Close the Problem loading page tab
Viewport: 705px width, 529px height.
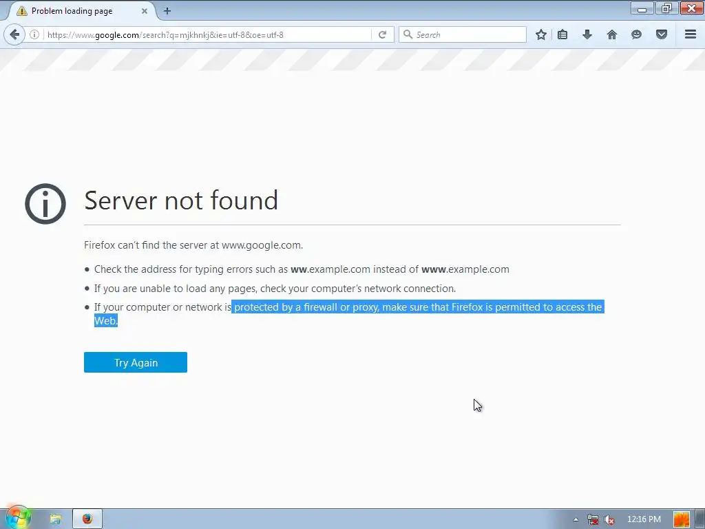145,11
